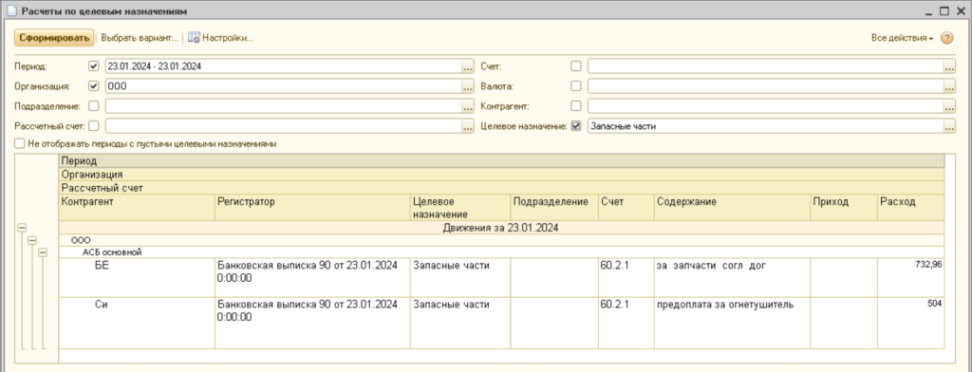Open Банковская выписка 90 in Си row
Image resolution: width=972 pixels, height=372 pixels.
coord(312,323)
